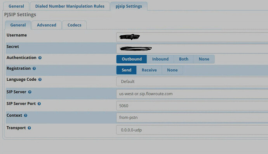This screenshot has width=268, height=154.
Task: Show help for Language Code
Action: pyautogui.click(x=40, y=80)
